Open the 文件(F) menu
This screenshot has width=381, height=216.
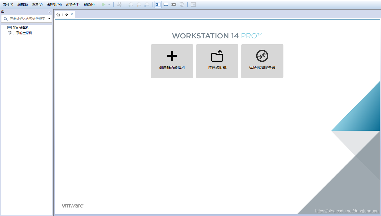8,4
